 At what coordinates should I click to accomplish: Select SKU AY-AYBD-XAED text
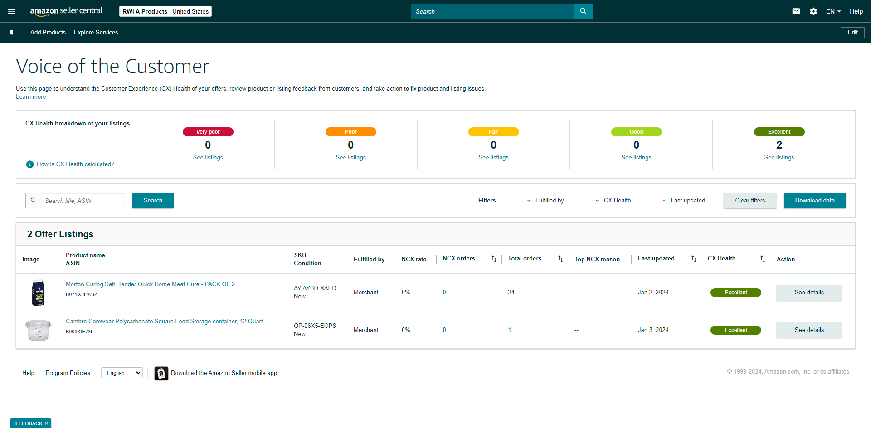tap(315, 289)
